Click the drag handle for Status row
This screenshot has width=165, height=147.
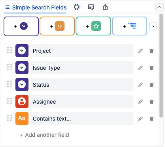[9, 84]
